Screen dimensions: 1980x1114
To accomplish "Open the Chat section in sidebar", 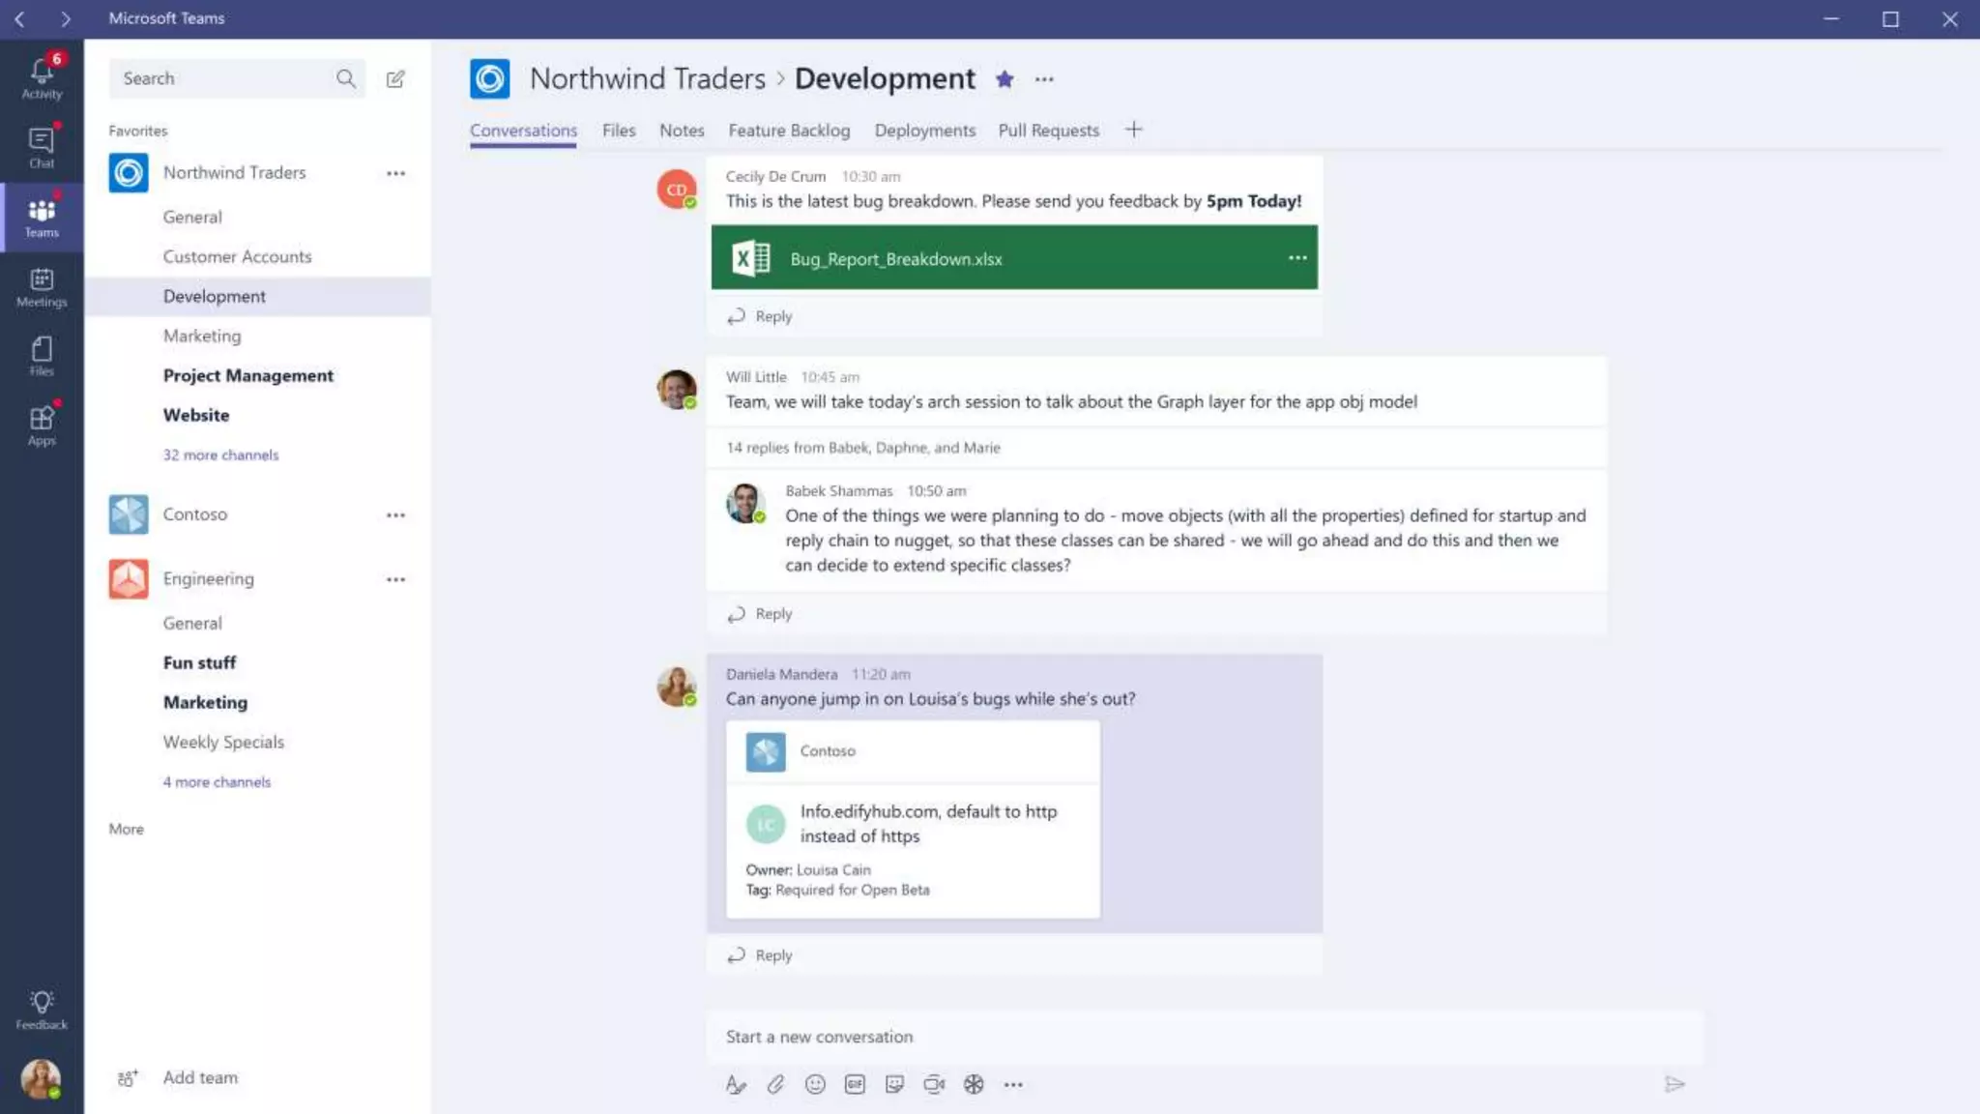I will (x=42, y=146).
